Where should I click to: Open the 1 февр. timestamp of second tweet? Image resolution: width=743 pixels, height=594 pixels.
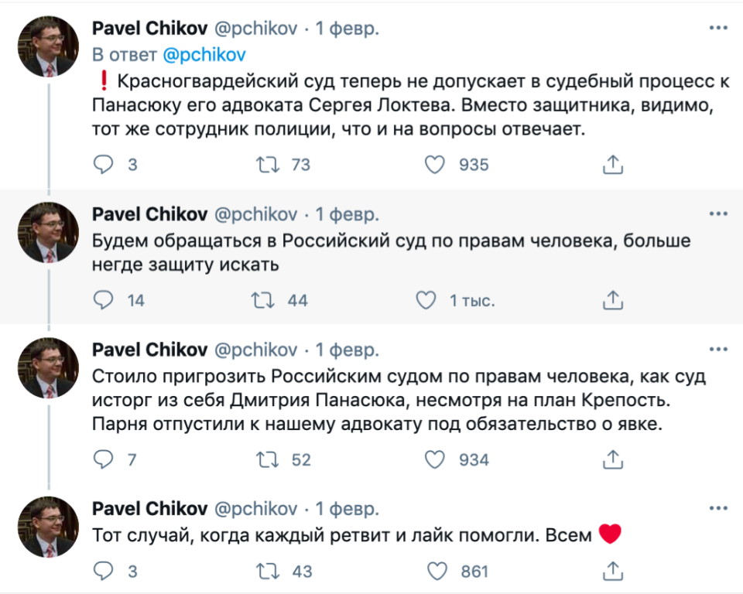347,214
